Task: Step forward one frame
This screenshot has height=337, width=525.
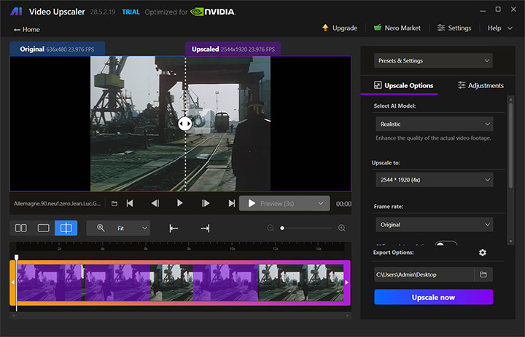Action: 206,203
